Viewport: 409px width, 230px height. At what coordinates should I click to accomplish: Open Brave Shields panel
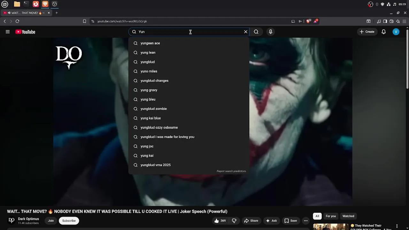(x=308, y=21)
